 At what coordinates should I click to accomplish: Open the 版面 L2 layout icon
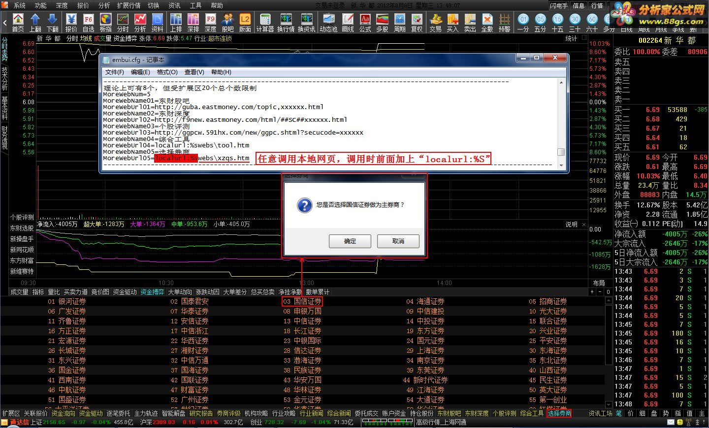[x=245, y=23]
